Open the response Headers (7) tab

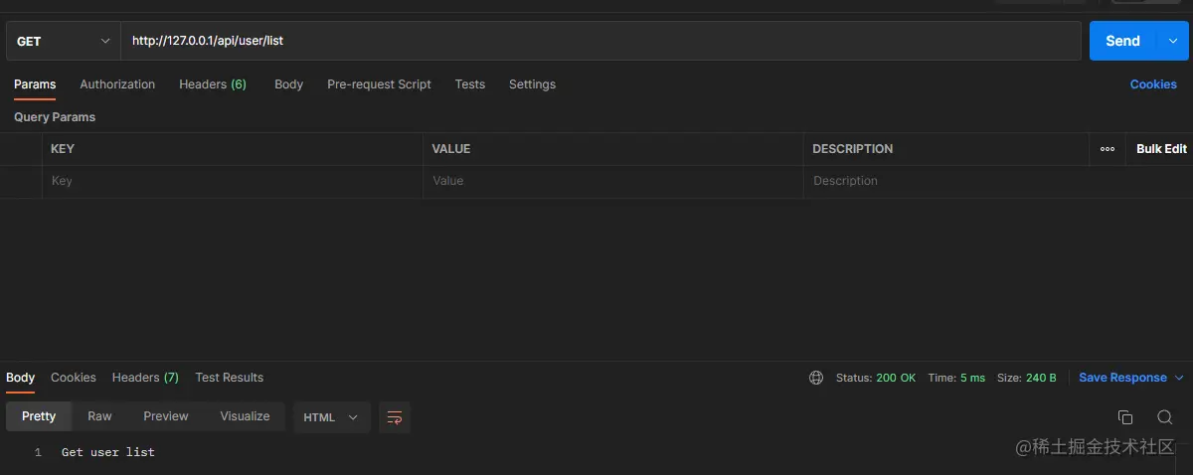(145, 378)
